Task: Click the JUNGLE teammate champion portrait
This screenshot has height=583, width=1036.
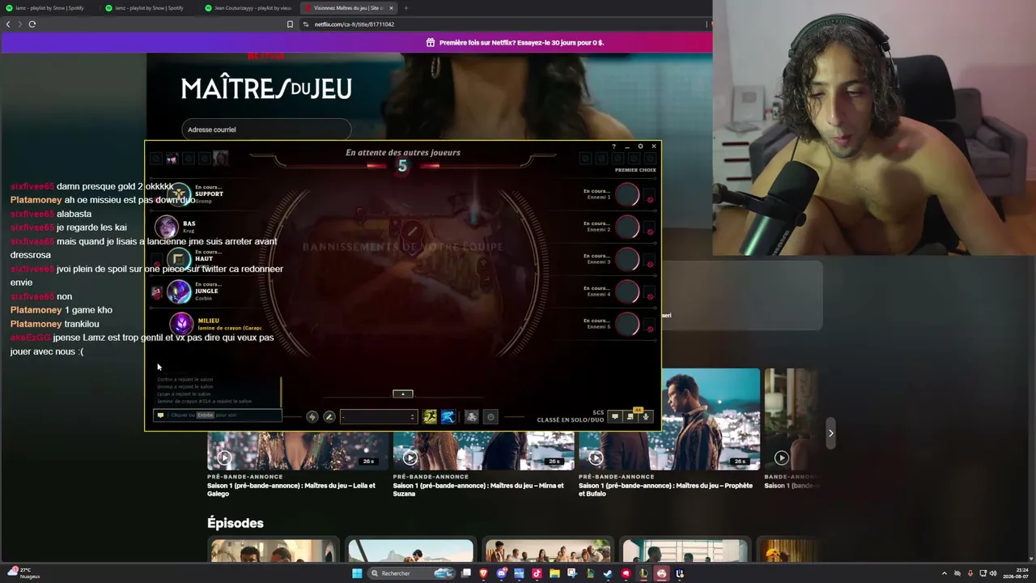Action: coord(178,291)
